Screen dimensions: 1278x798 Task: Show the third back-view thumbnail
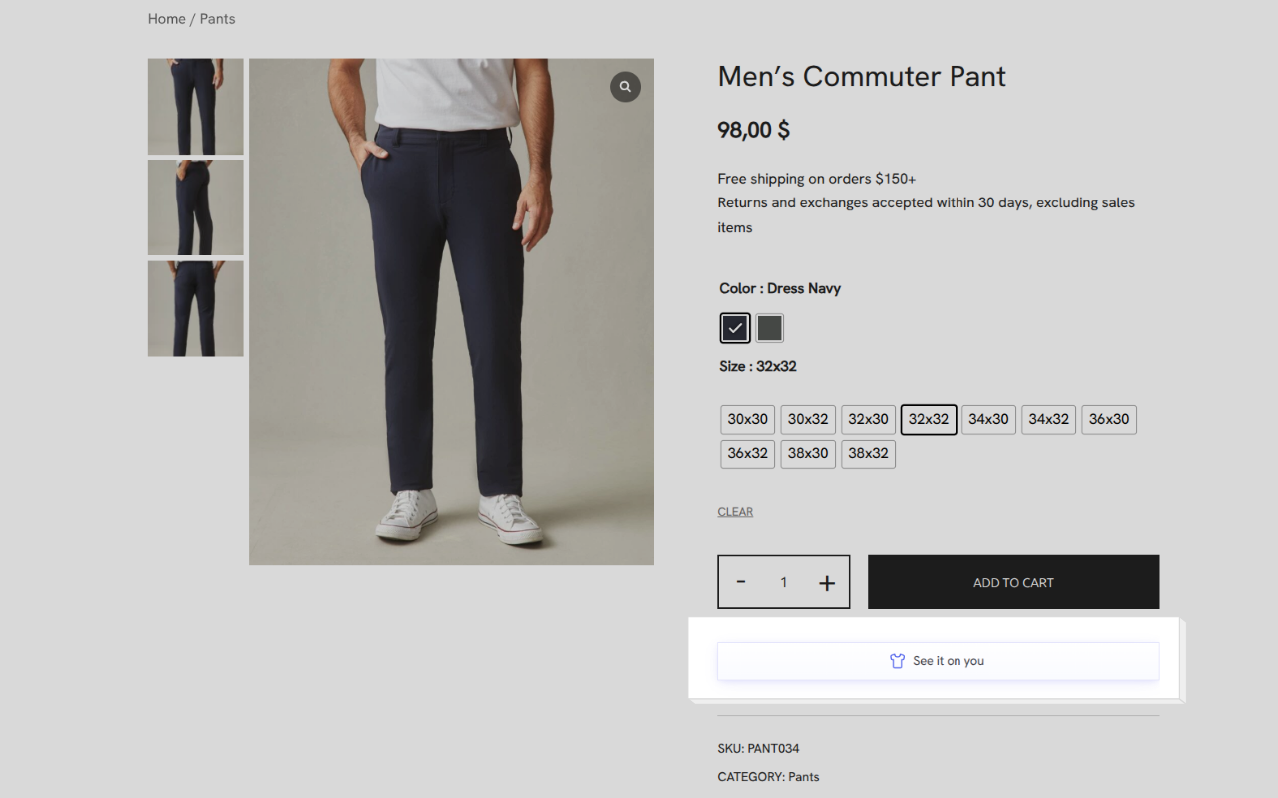tap(195, 309)
